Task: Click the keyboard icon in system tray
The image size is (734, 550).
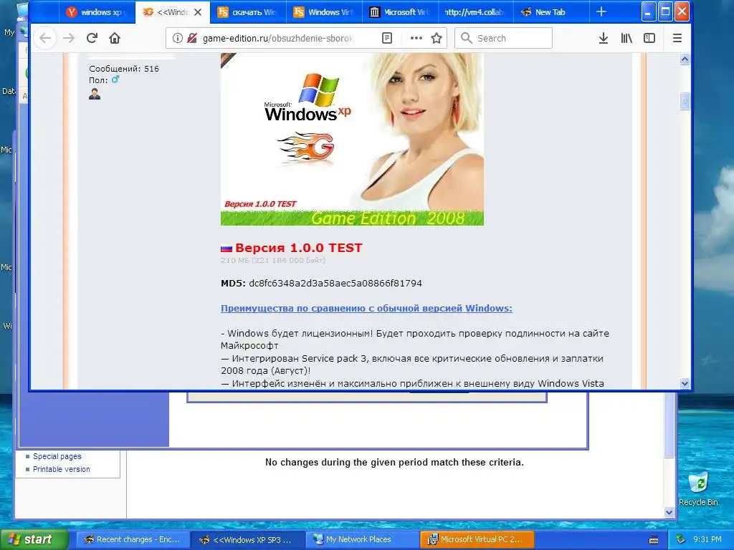Action: (654, 540)
